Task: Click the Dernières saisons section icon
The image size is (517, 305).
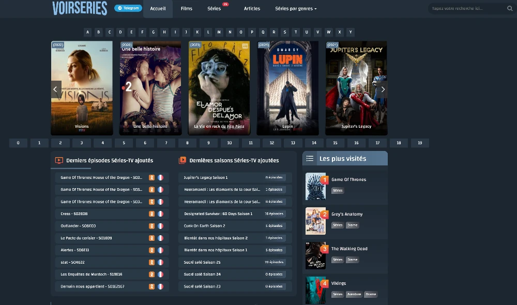Action: tap(183, 160)
